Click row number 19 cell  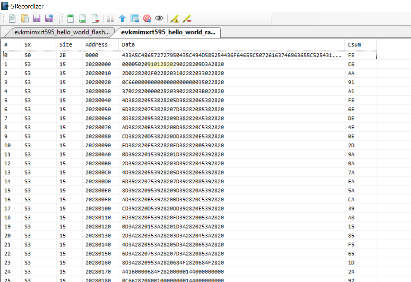[11, 227]
